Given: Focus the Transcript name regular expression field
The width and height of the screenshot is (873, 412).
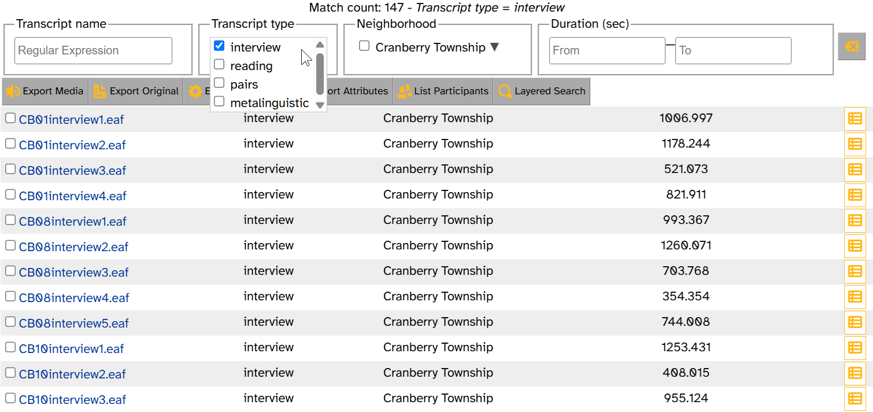Looking at the screenshot, I should click(93, 50).
